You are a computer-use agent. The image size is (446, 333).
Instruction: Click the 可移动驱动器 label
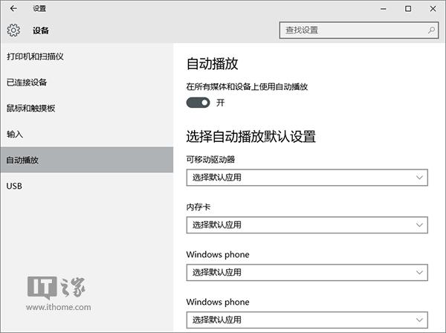pos(210,160)
